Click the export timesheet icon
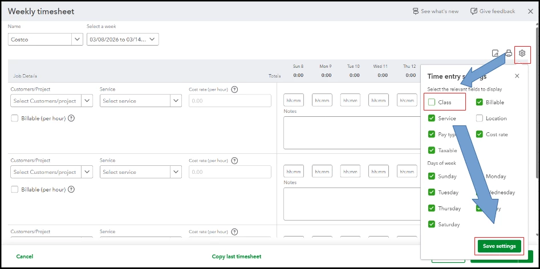 pos(495,54)
